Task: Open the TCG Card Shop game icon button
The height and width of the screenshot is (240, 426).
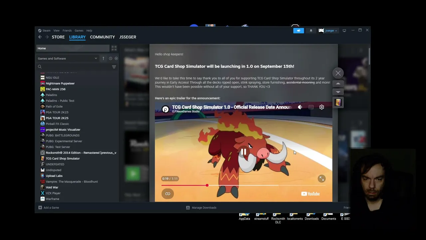Action: (x=338, y=102)
